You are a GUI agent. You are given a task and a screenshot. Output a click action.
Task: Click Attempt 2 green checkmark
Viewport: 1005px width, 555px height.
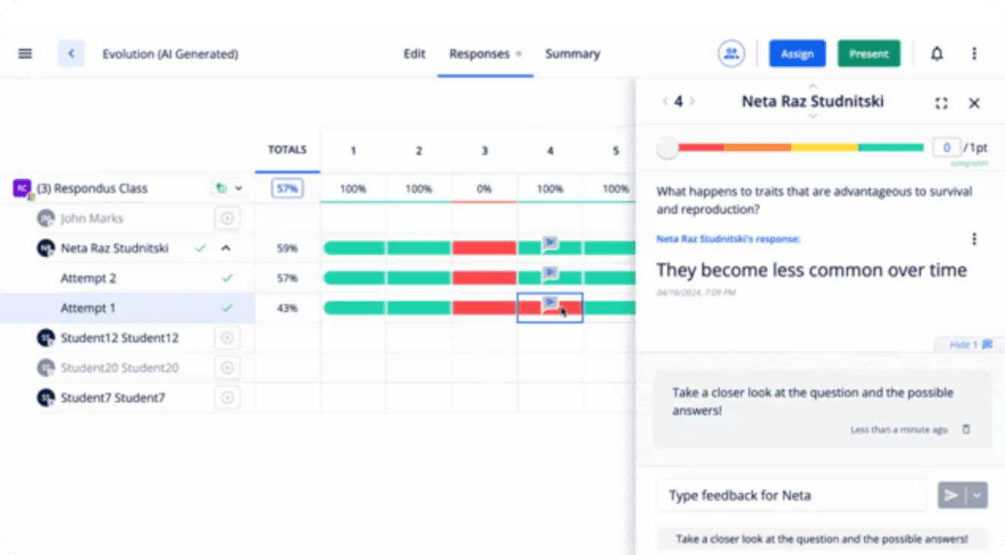pos(227,278)
